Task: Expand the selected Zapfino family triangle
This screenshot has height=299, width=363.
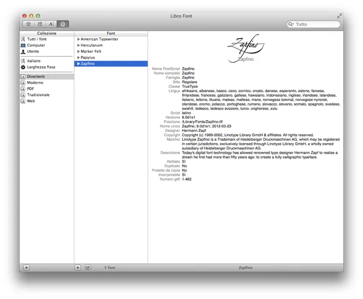Action: (78, 63)
